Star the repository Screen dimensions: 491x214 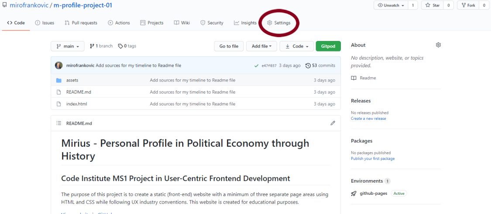[432, 5]
